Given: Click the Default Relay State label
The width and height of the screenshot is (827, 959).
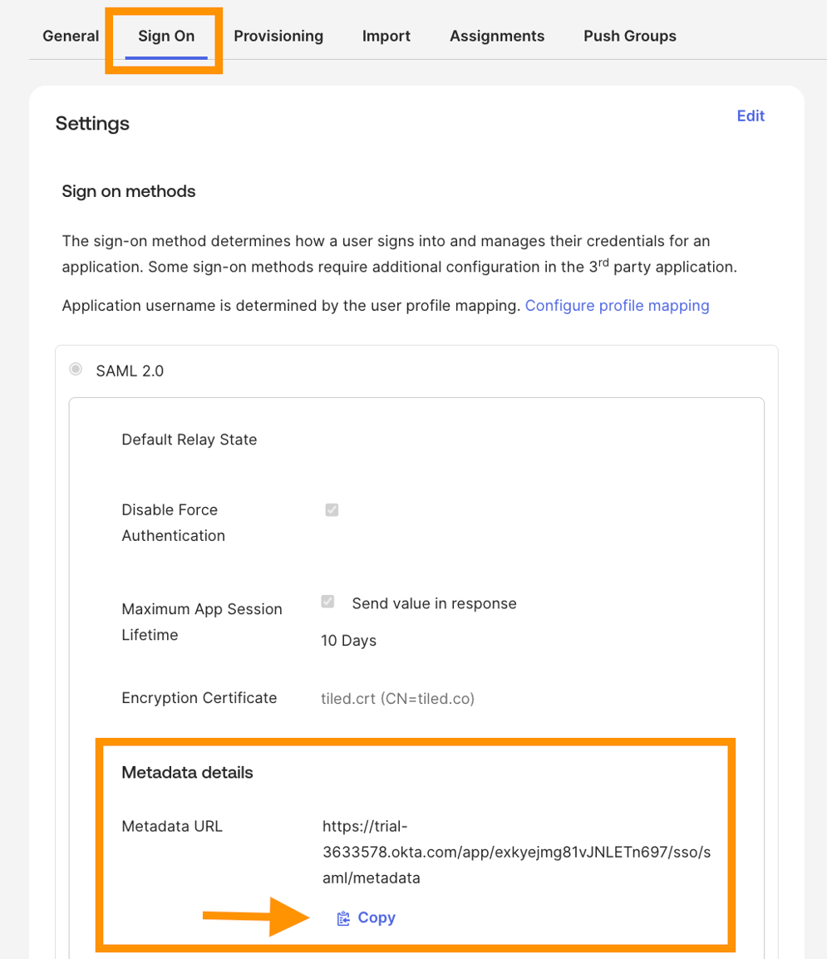Looking at the screenshot, I should pyautogui.click(x=189, y=439).
